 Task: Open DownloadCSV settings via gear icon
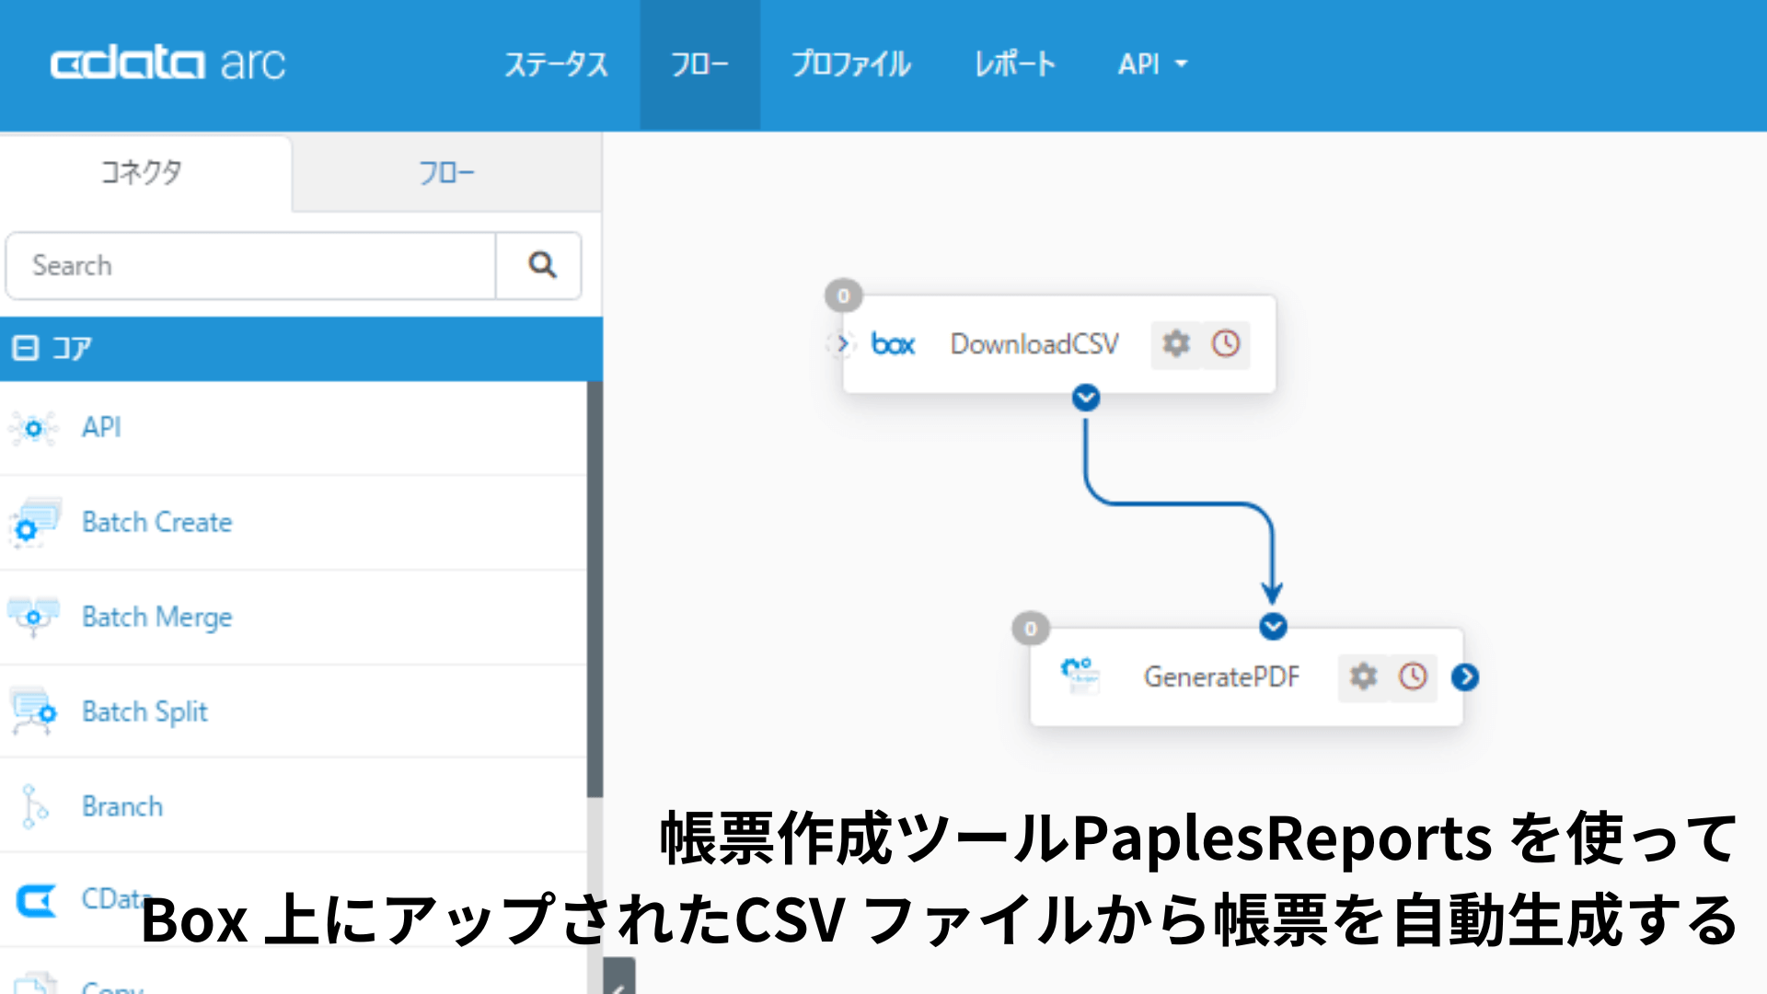click(x=1175, y=344)
